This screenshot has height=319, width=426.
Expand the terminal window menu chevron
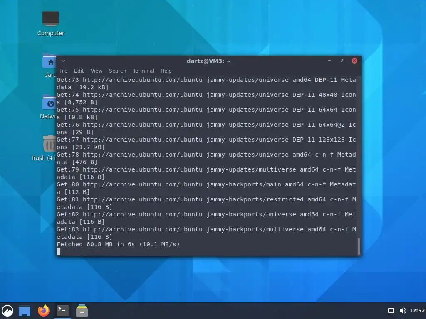point(63,61)
